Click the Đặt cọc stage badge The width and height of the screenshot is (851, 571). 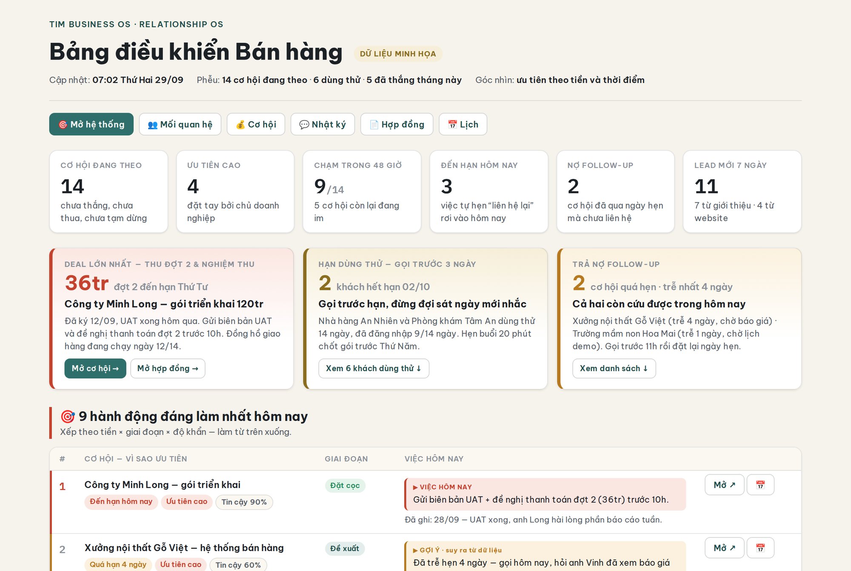point(345,486)
